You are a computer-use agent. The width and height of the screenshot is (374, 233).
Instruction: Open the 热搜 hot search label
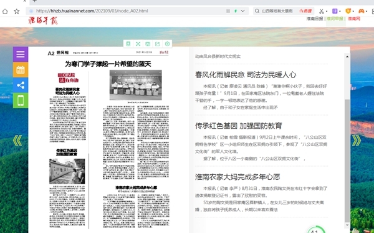(x=305, y=11)
